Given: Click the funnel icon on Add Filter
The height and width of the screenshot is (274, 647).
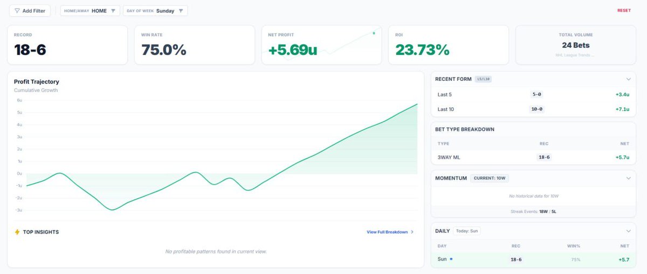Looking at the screenshot, I should point(17,11).
